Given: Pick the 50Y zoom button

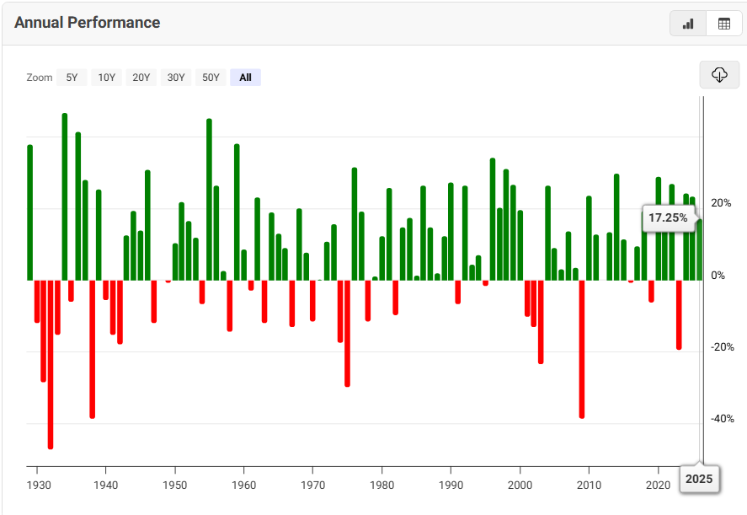Looking at the screenshot, I should (210, 78).
